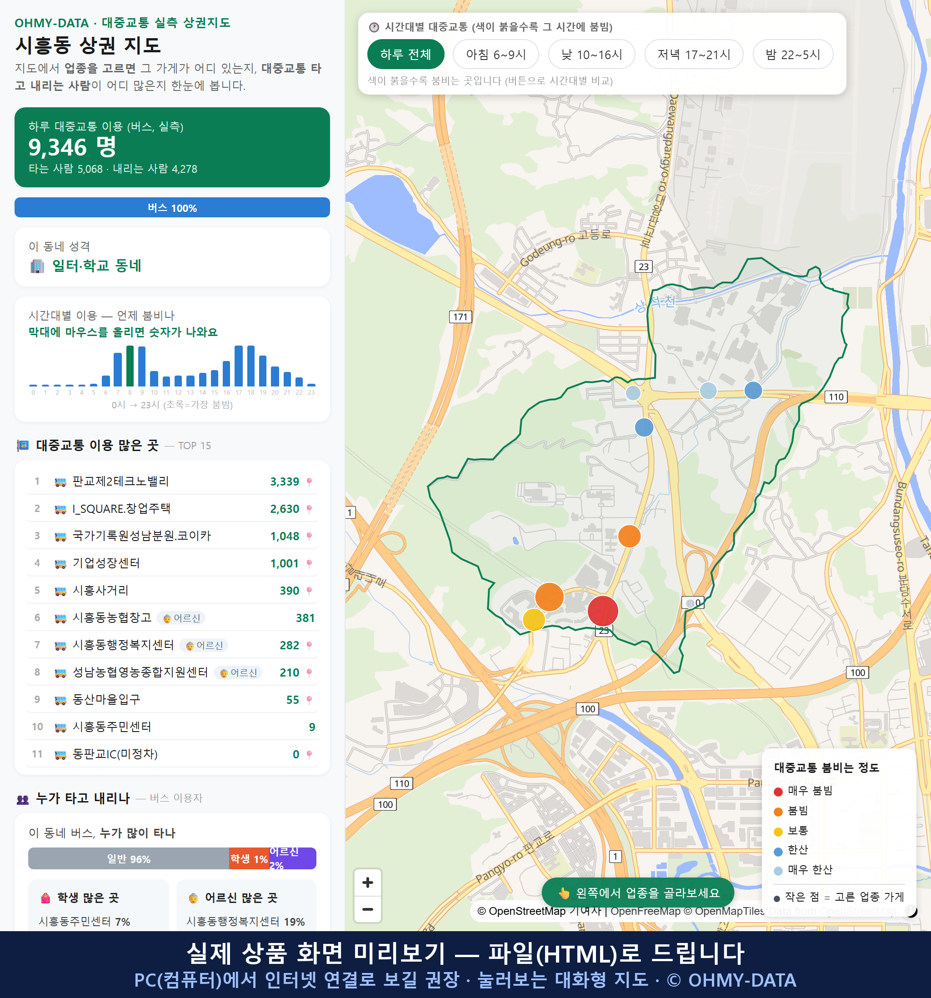Click the pin icon for 판교제2테크노밸리
This screenshot has width=931, height=998.
(x=309, y=482)
